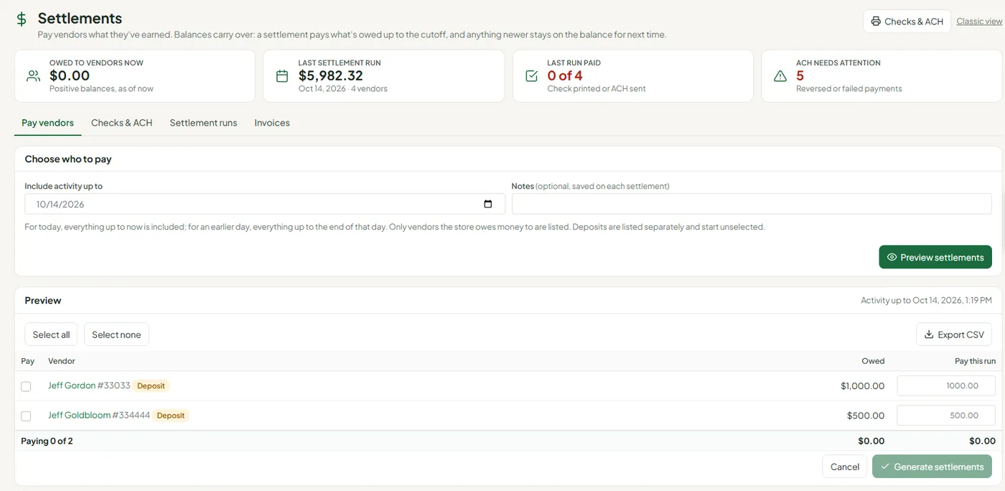Click Select all button
This screenshot has height=491, width=1005.
click(51, 335)
